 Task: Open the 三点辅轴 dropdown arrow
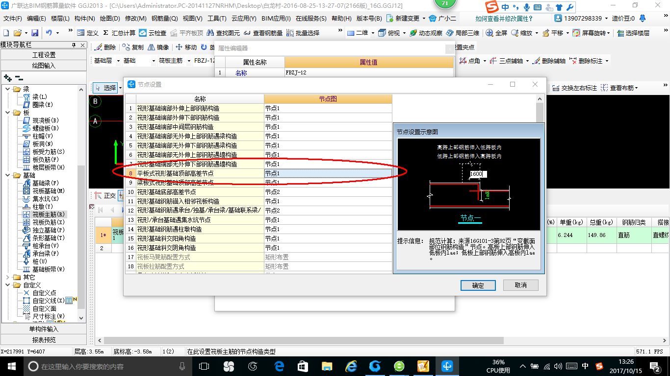click(x=528, y=61)
